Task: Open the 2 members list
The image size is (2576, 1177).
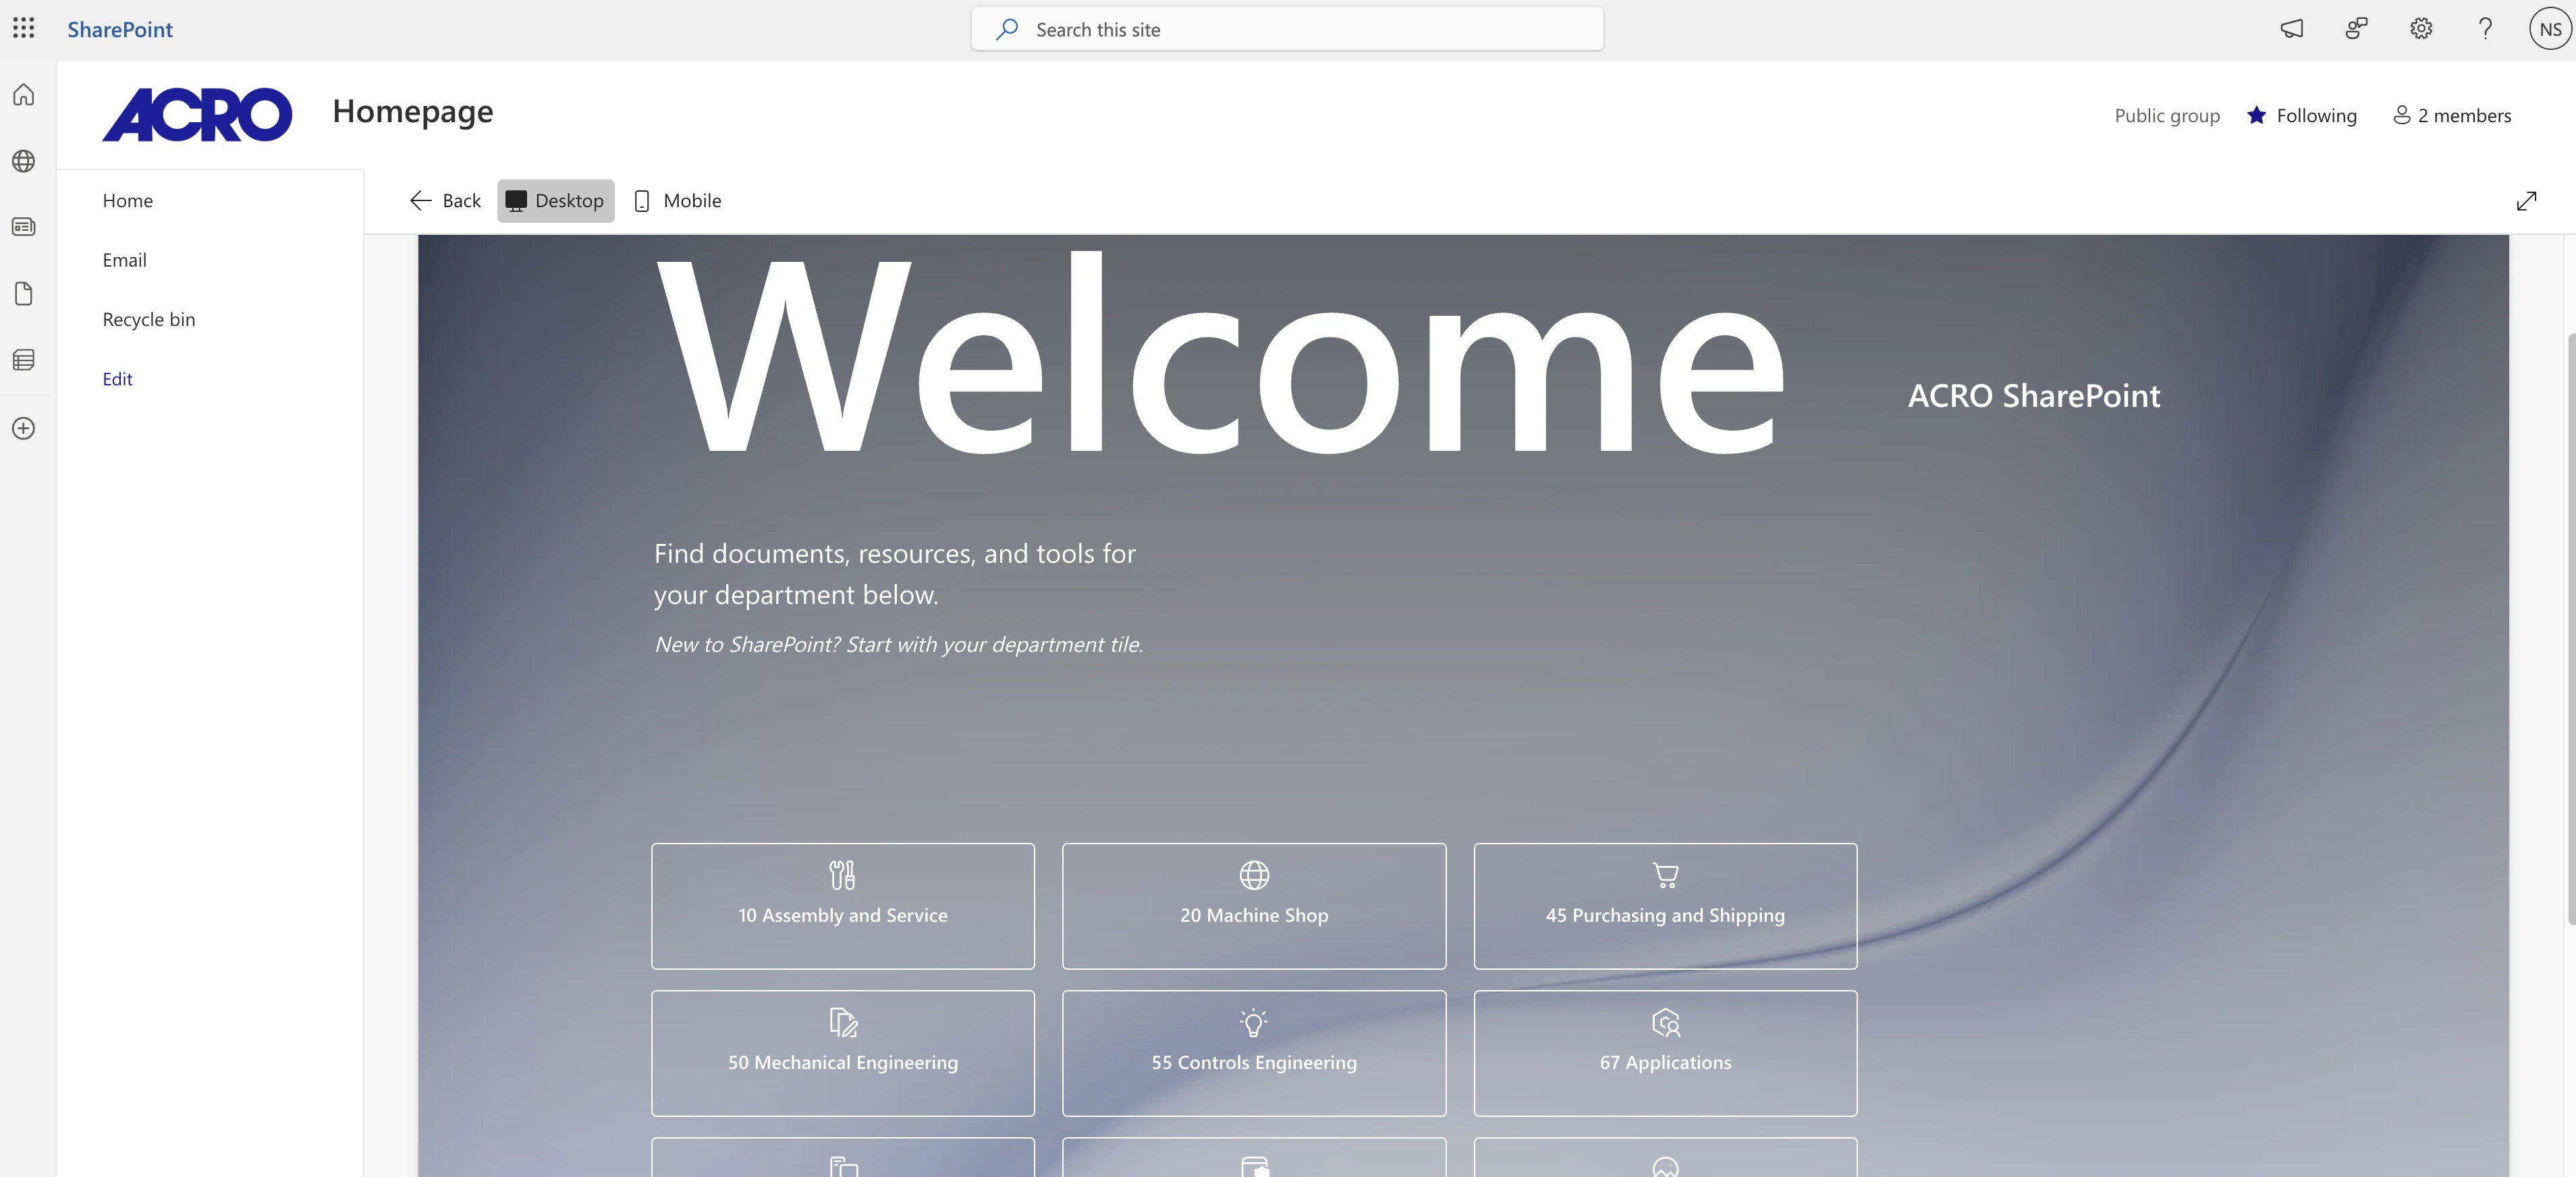Action: pos(2451,115)
